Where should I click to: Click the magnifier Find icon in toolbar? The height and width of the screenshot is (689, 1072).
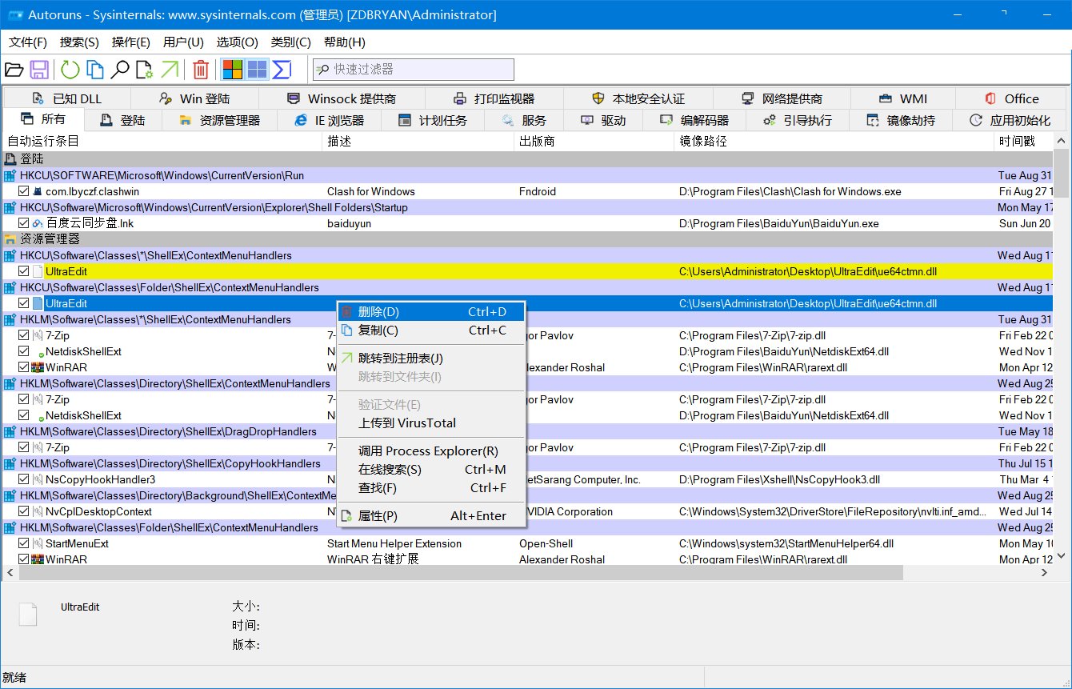119,70
